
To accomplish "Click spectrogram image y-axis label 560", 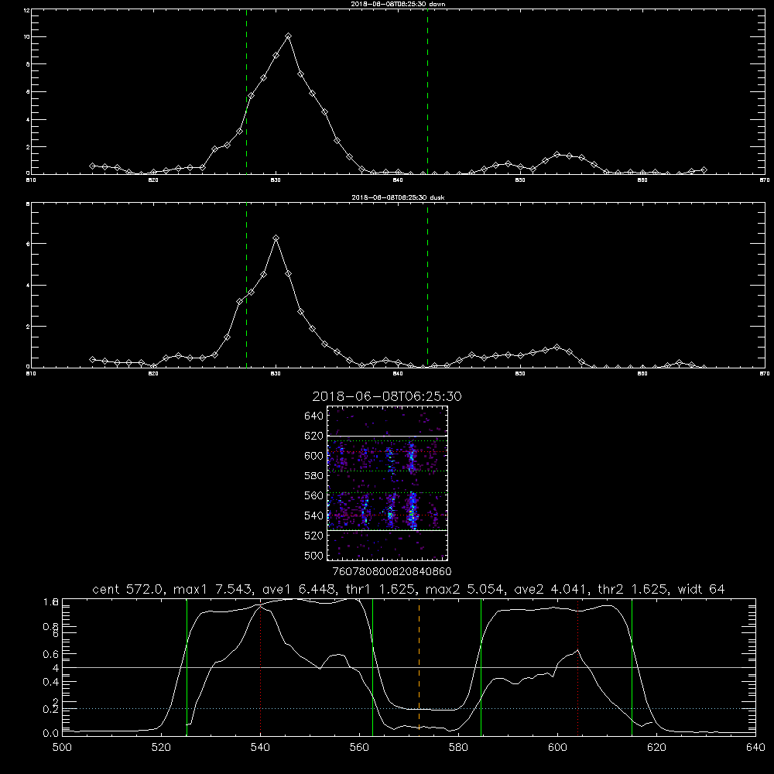I will pyautogui.click(x=314, y=495).
